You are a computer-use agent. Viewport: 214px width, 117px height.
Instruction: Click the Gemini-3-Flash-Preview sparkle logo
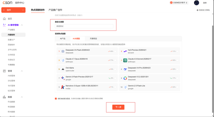pyautogui.click(x=63, y=78)
